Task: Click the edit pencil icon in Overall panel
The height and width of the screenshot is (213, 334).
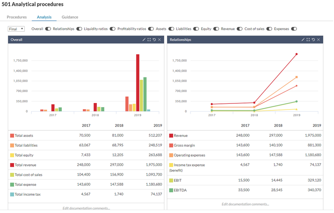Action: click(144, 40)
